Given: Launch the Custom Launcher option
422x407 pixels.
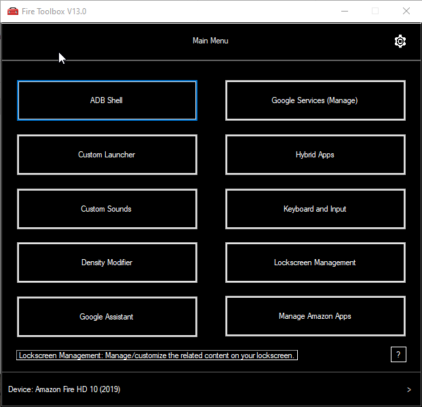Looking at the screenshot, I should pyautogui.click(x=107, y=155).
